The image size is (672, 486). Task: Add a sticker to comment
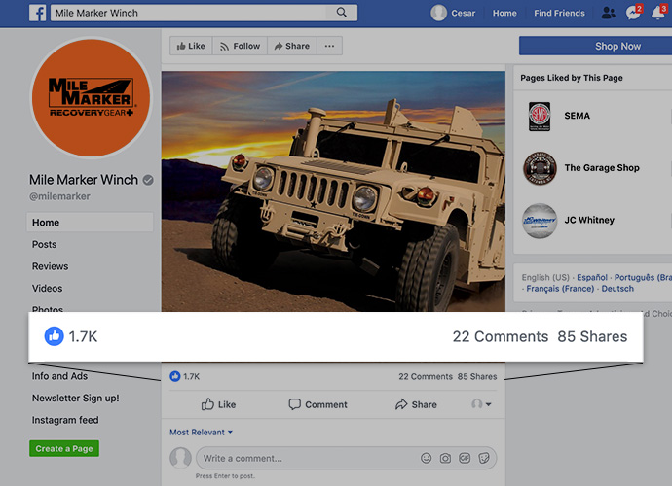484,458
